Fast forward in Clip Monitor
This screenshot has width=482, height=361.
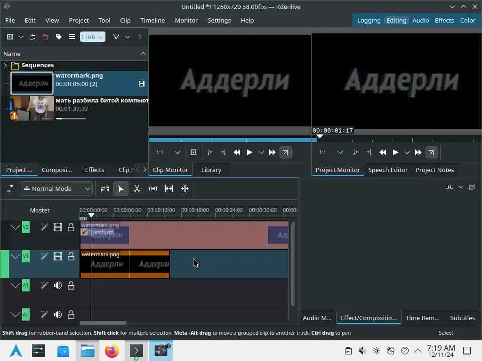[x=272, y=152]
